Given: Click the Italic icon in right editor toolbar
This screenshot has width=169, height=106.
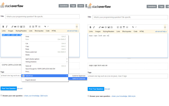Looking at the screenshot, I should [94, 27].
